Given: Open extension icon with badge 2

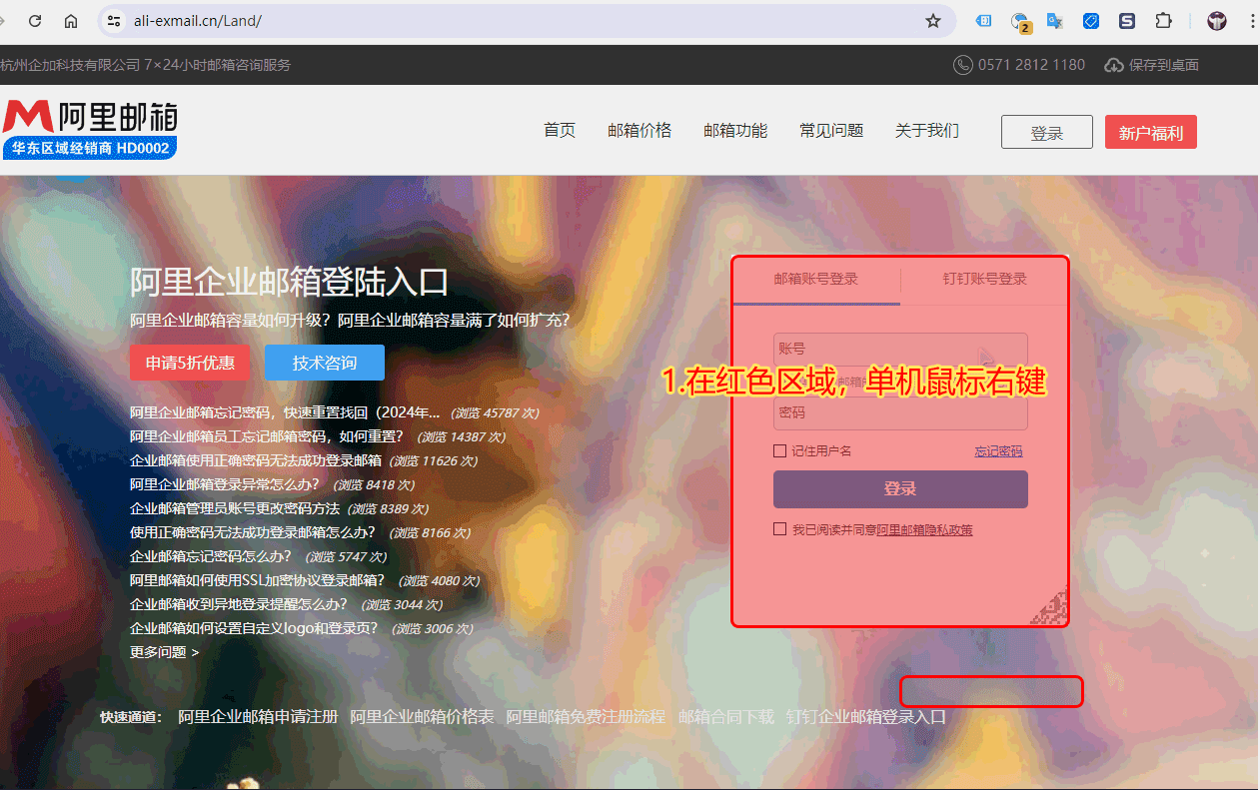Looking at the screenshot, I should click(1020, 22).
